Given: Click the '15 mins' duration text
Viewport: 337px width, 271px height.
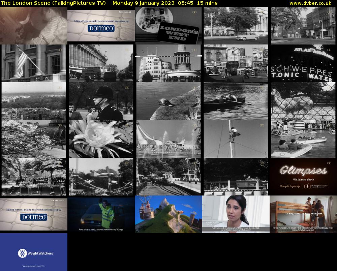Looking at the screenshot, I should pyautogui.click(x=207, y=3).
